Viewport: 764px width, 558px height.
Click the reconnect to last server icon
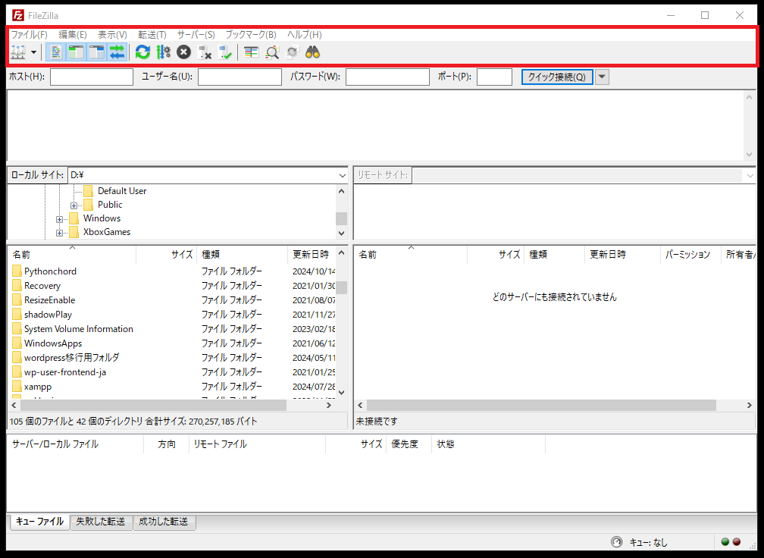[x=225, y=52]
